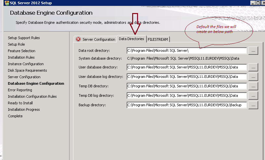Browse for Backup directory
265x160 pixels.
253,105
